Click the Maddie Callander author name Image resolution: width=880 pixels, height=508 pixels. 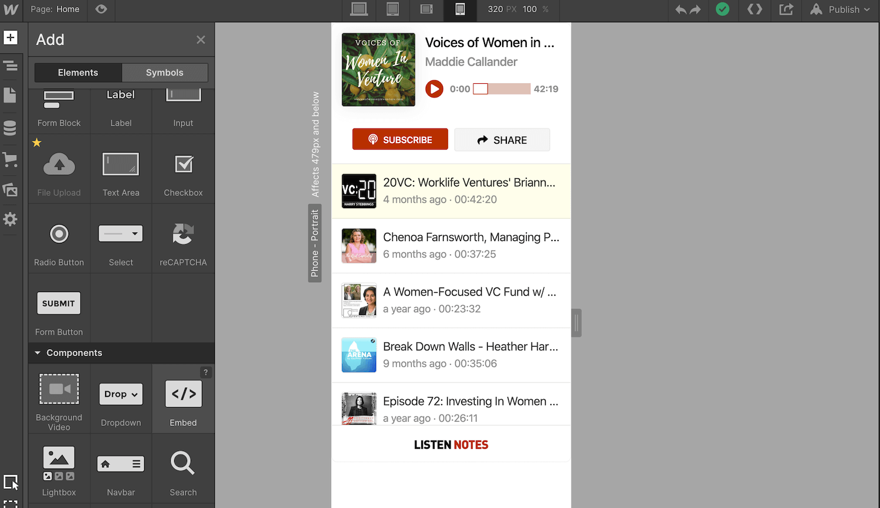point(471,62)
